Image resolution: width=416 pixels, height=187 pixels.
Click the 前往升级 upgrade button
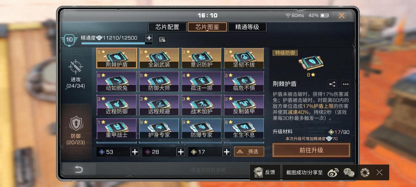[311, 150]
